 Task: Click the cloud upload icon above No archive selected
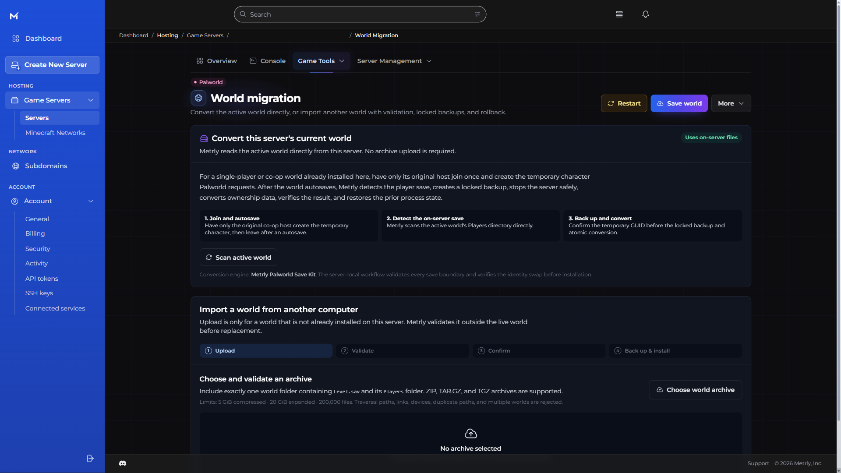(x=470, y=434)
